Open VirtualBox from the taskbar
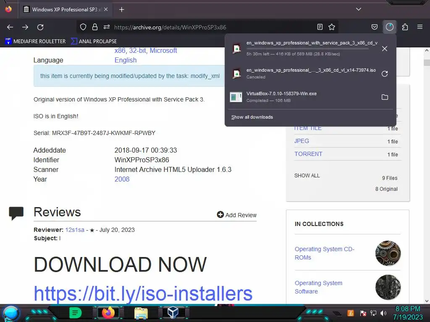 tap(173, 313)
